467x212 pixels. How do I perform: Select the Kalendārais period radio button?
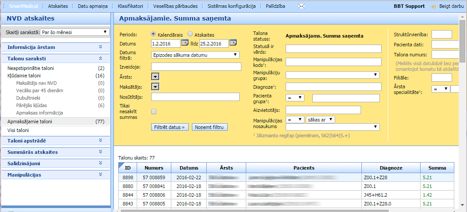click(153, 34)
